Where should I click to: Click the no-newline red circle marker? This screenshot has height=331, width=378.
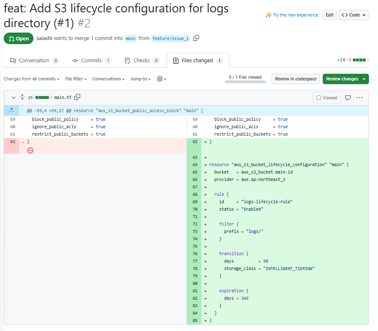(x=30, y=150)
